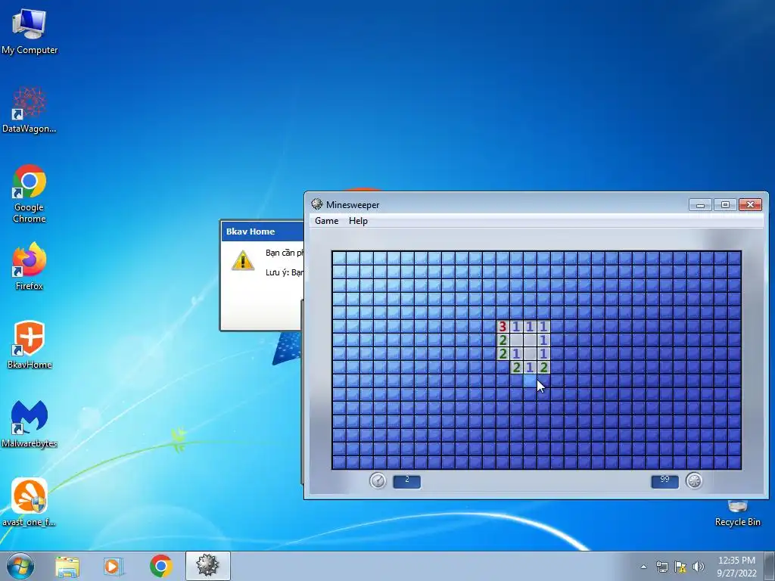Click the remaining mines counter showing 99
This screenshot has height=581, width=775.
665,481
